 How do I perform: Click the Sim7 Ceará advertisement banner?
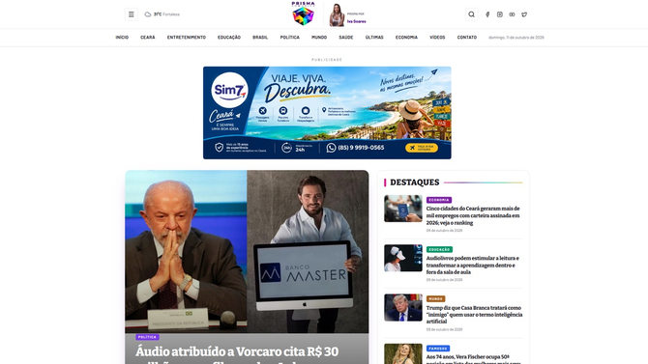click(327, 113)
